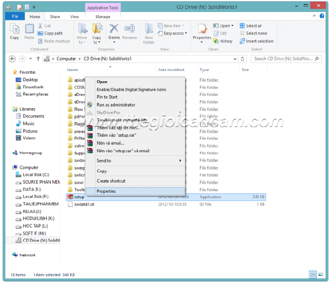The image size is (330, 282).
Task: Open the Open dropdown arrow in ribbon
Action: tap(232, 26)
